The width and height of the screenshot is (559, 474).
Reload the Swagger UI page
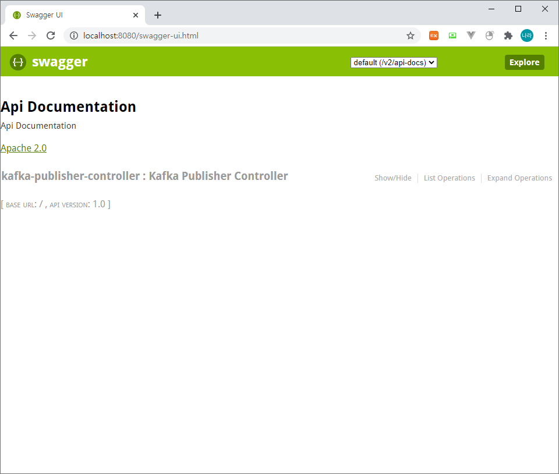51,36
